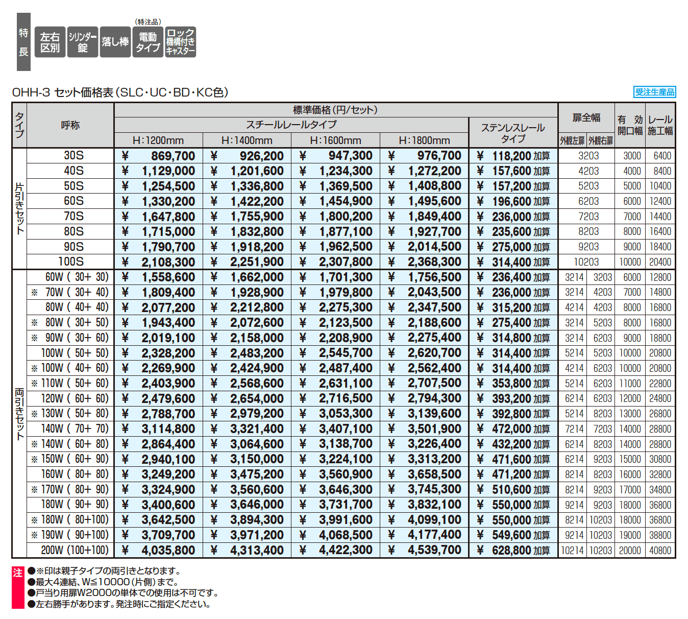Switch to the 片引きセット section
The height and width of the screenshot is (619, 688).
19,208
